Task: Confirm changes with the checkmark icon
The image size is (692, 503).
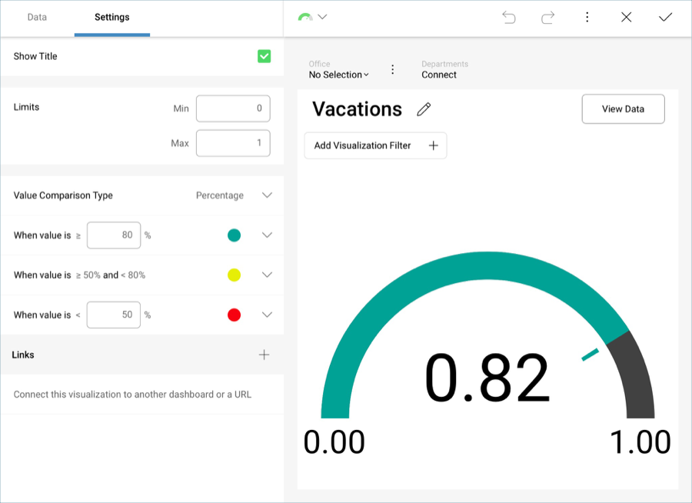Action: 665,17
